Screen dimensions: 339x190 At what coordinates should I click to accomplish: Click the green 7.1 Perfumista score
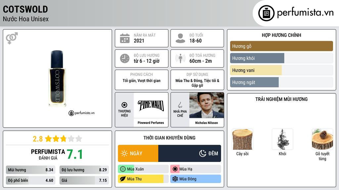[74, 154]
